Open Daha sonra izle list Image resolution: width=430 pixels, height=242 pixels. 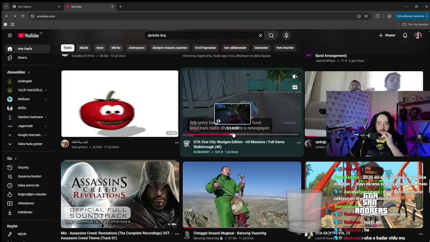click(27, 185)
